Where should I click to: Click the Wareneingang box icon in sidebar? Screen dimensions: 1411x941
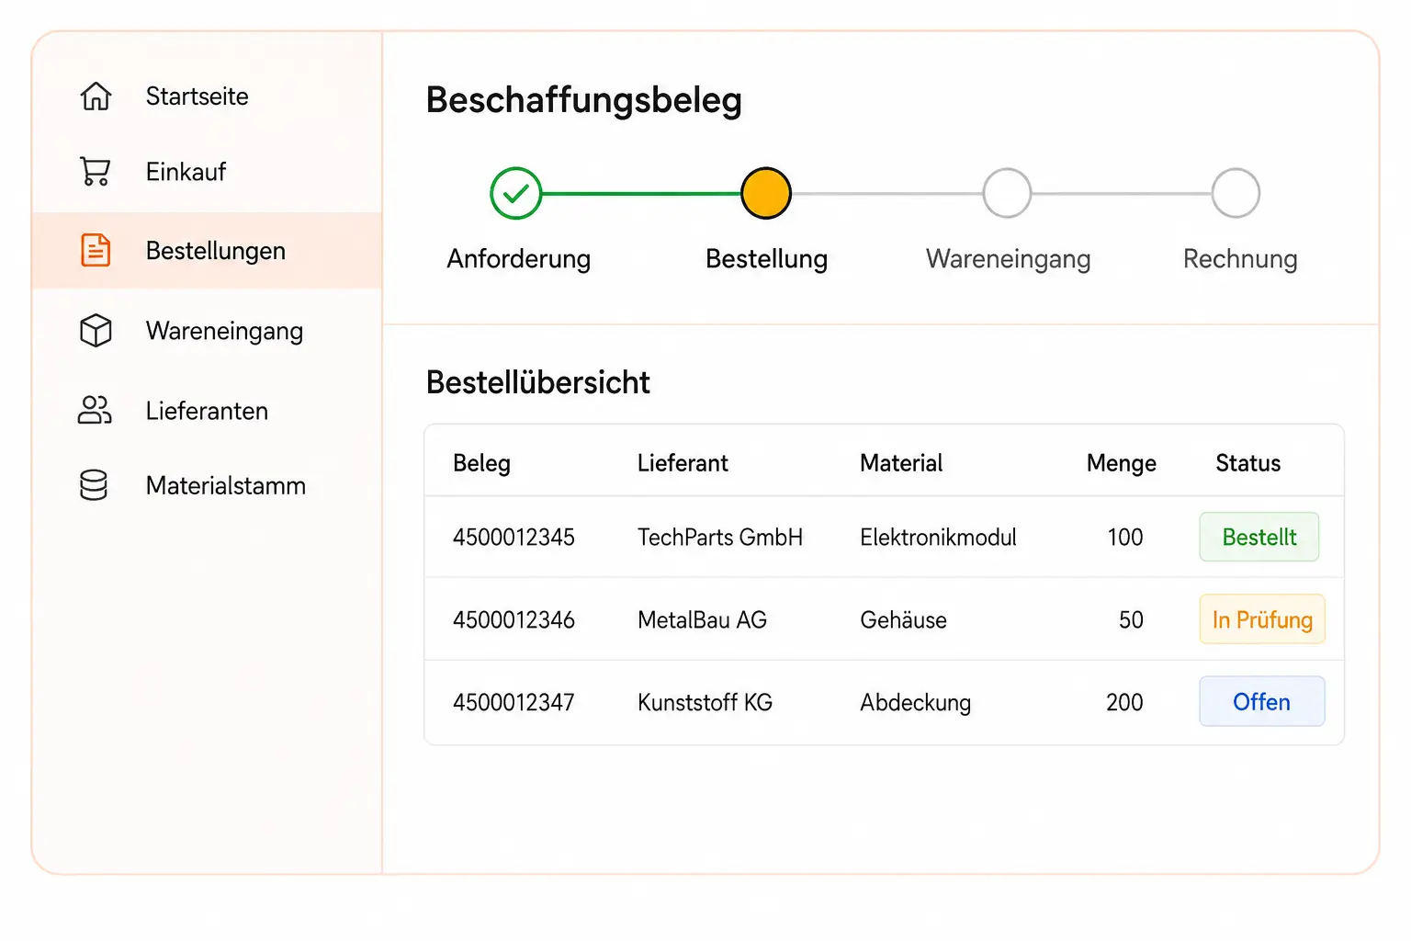click(x=96, y=331)
